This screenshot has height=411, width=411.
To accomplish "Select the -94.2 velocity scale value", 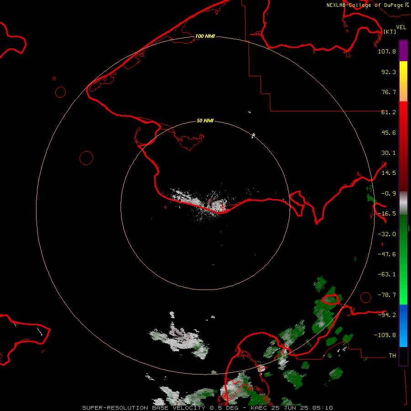I will pos(387,315).
